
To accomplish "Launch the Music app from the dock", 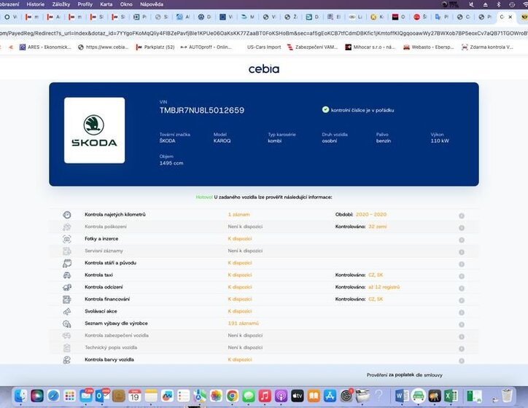I will (265, 396).
